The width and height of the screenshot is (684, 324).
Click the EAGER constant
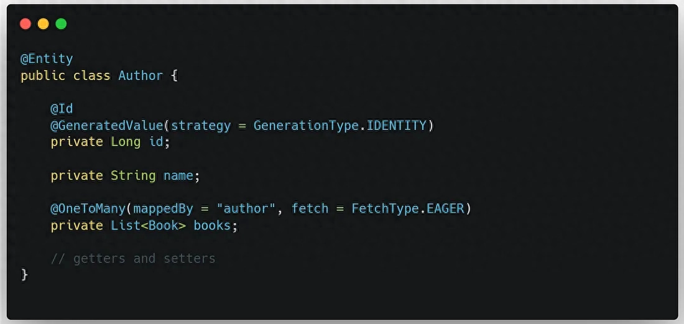(x=445, y=208)
